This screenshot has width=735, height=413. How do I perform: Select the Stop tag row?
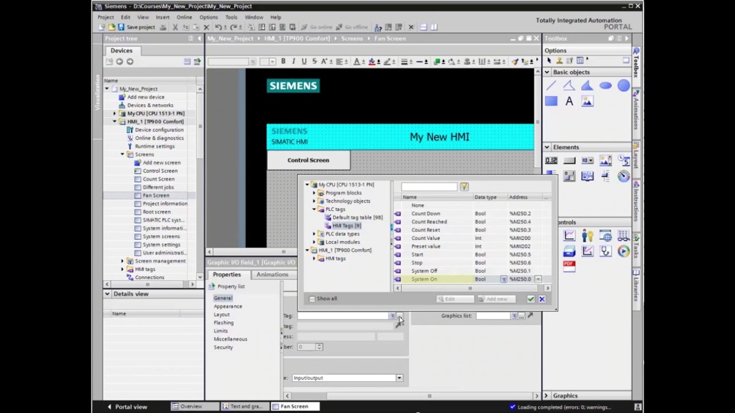tap(469, 263)
